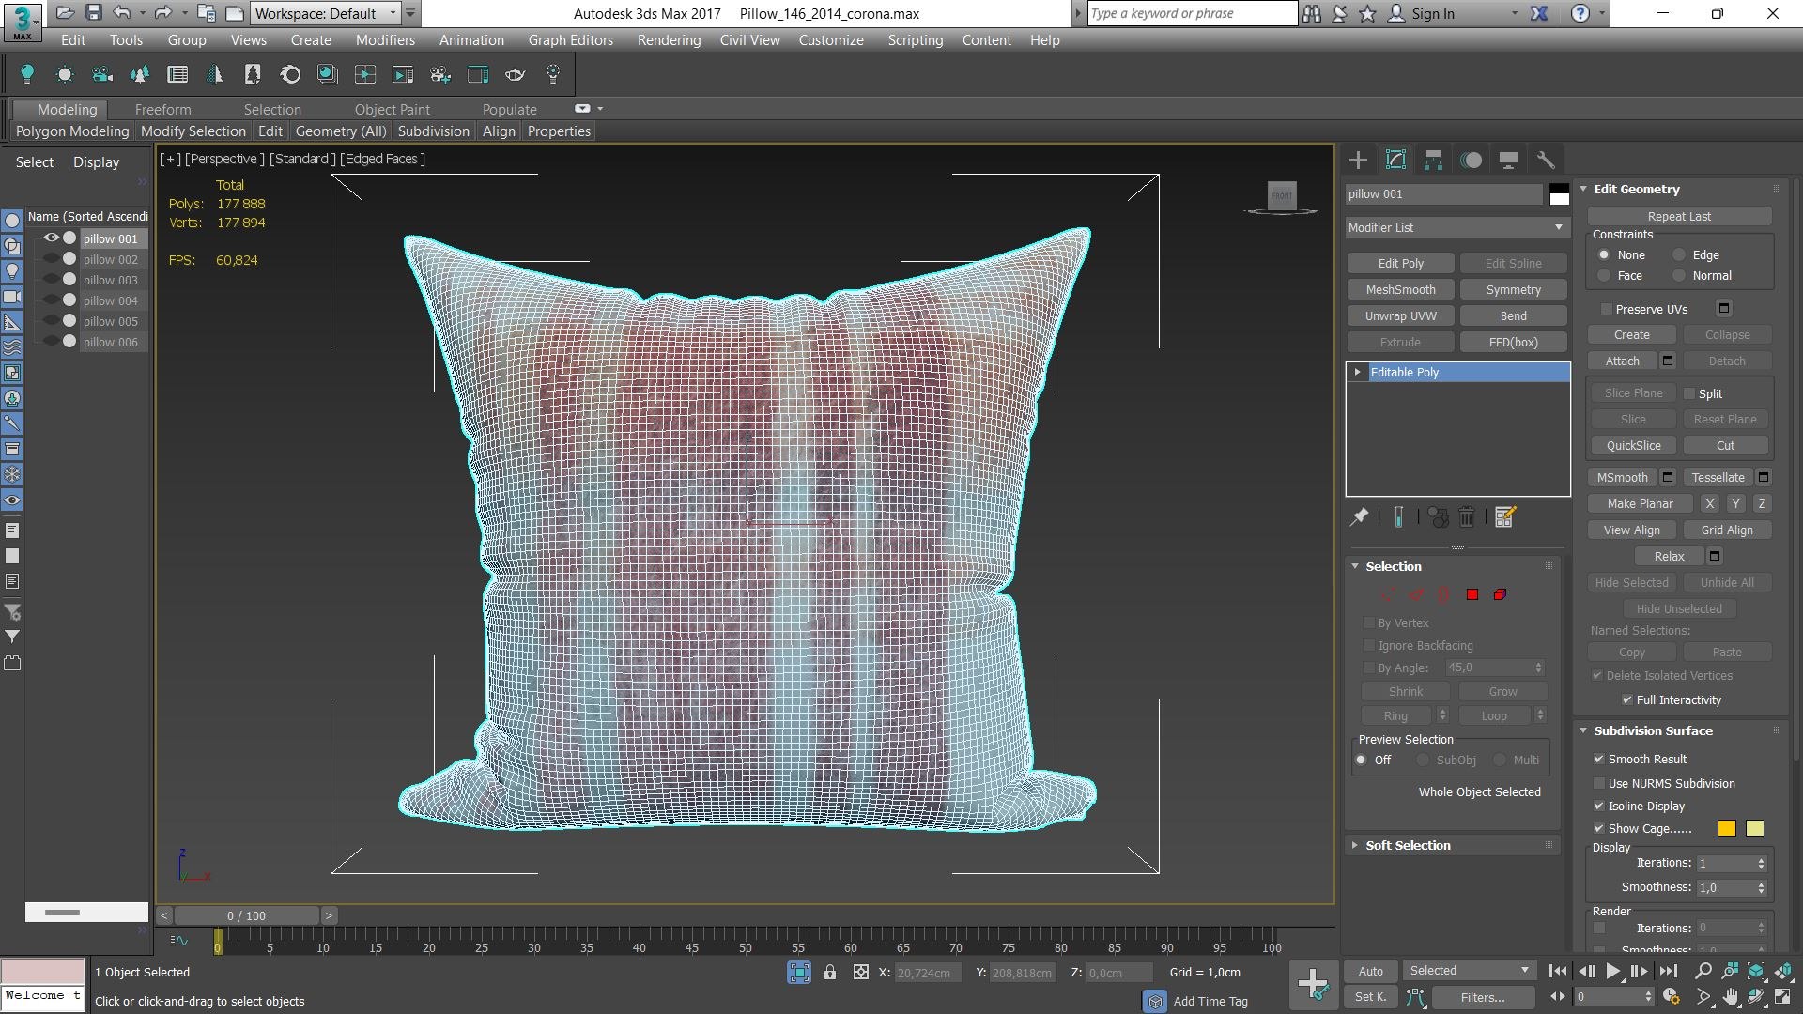Viewport: 1803px width, 1014px height.
Task: Open the Scripting menu
Action: click(915, 39)
